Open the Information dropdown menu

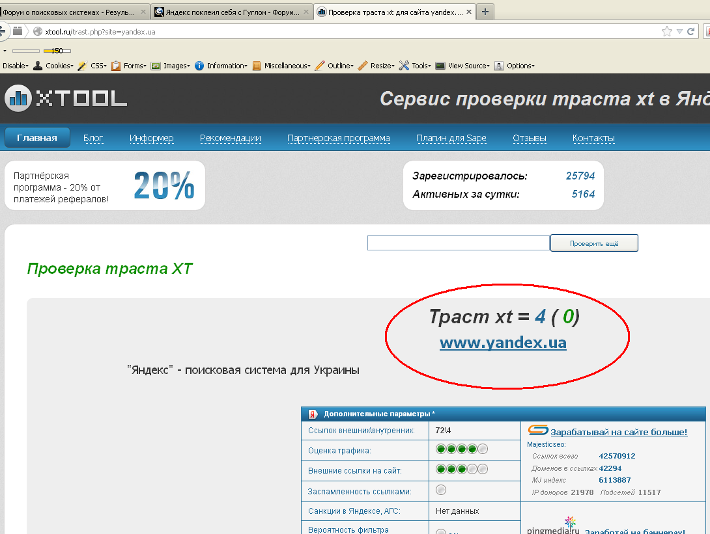pyautogui.click(x=221, y=66)
